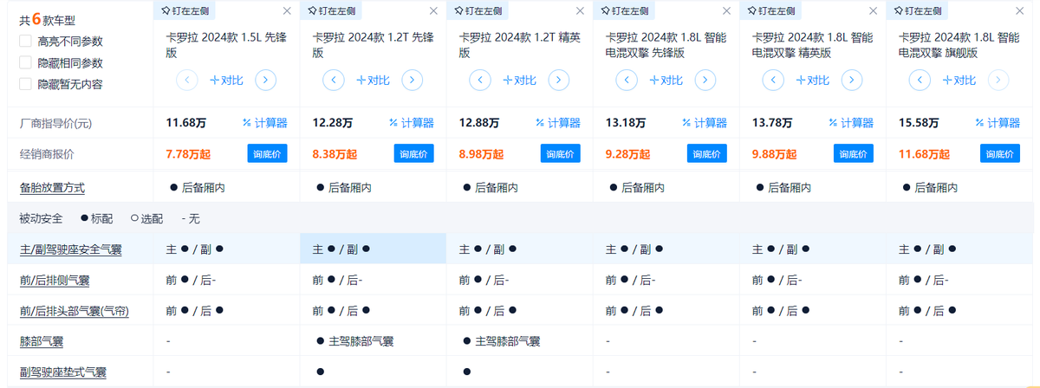Show next model for 1.5L 先锋版
Screen dimensions: 1040x388
pyautogui.click(x=266, y=81)
